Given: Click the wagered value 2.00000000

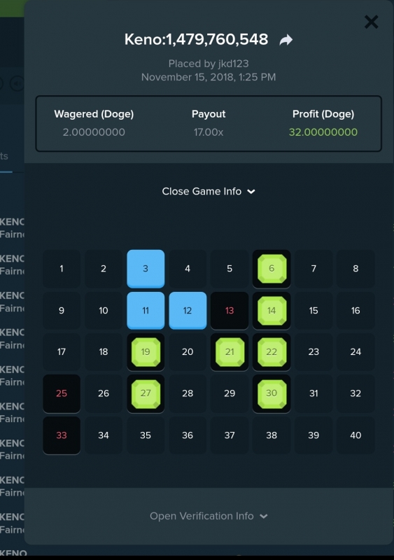Looking at the screenshot, I should pyautogui.click(x=94, y=132).
